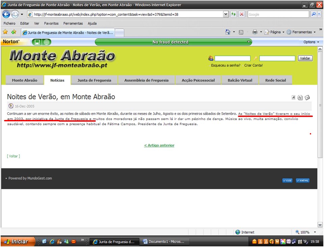Open the 100% zoom level control

tap(306, 232)
